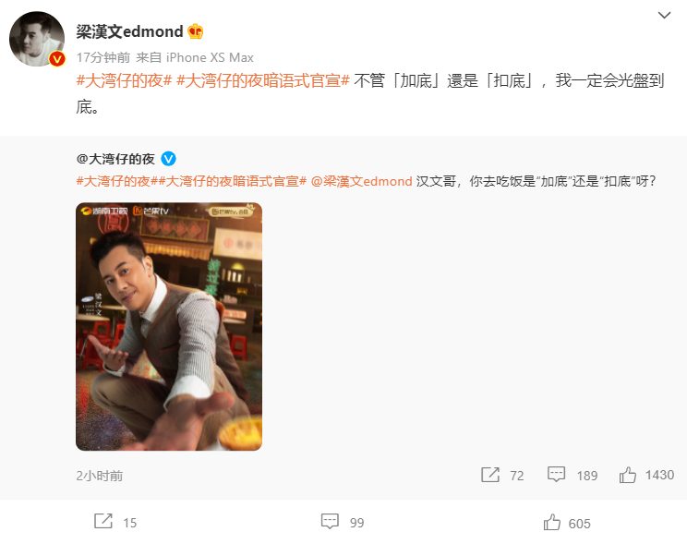This screenshot has width=687, height=544.
Task: Click 梁漢文edmond profile avatar
Action: [37, 39]
